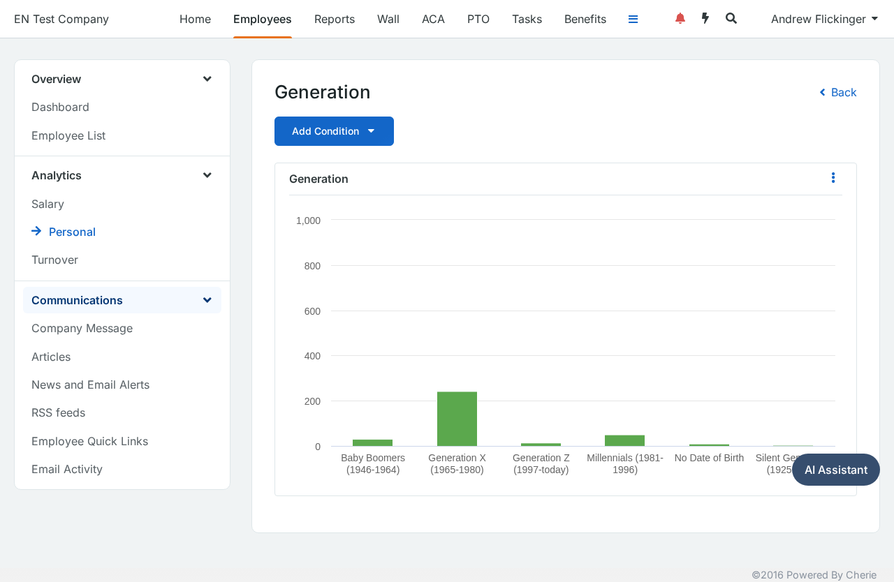Collapse the Communications section chevron
This screenshot has width=894, height=582.
pos(207,300)
